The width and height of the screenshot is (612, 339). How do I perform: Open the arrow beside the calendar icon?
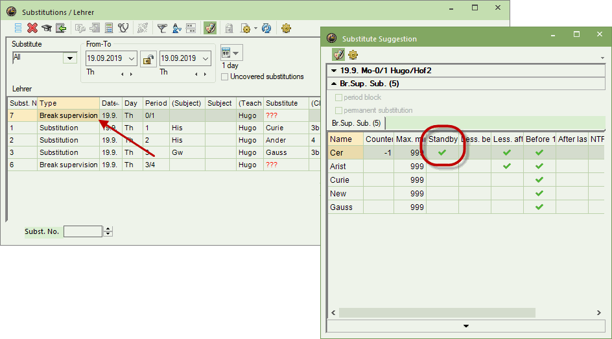[x=236, y=53]
